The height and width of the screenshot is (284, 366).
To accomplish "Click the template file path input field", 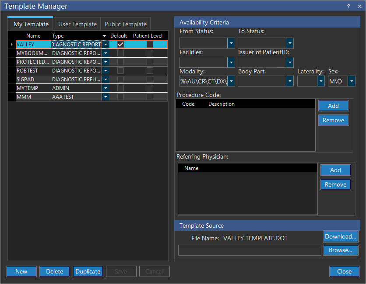I will pyautogui.click(x=250, y=250).
